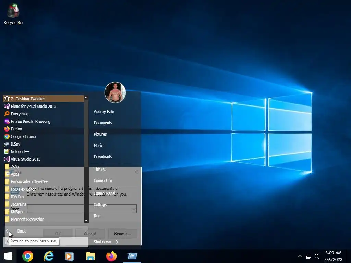Image resolution: width=351 pixels, height=263 pixels.
Task: Open Notepad++ icon
Action: [7, 151]
